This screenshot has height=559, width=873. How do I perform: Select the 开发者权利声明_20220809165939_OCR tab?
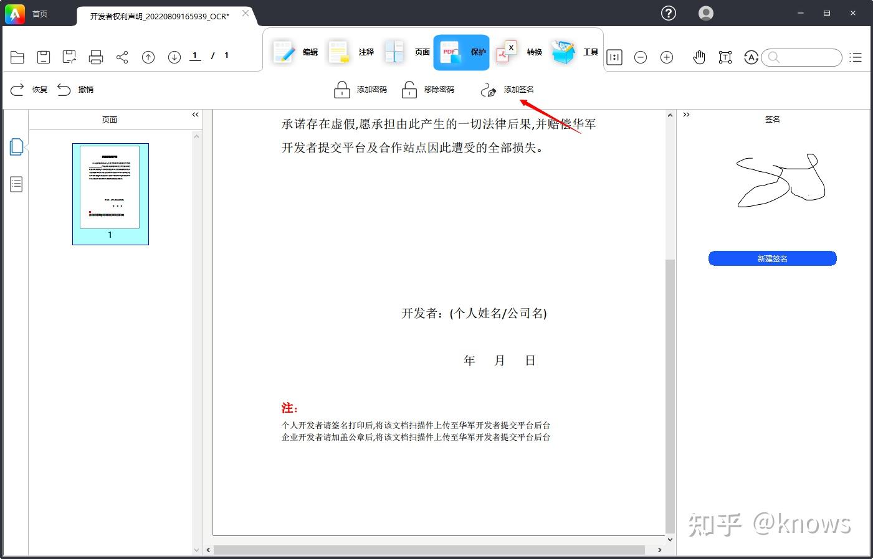click(x=160, y=16)
